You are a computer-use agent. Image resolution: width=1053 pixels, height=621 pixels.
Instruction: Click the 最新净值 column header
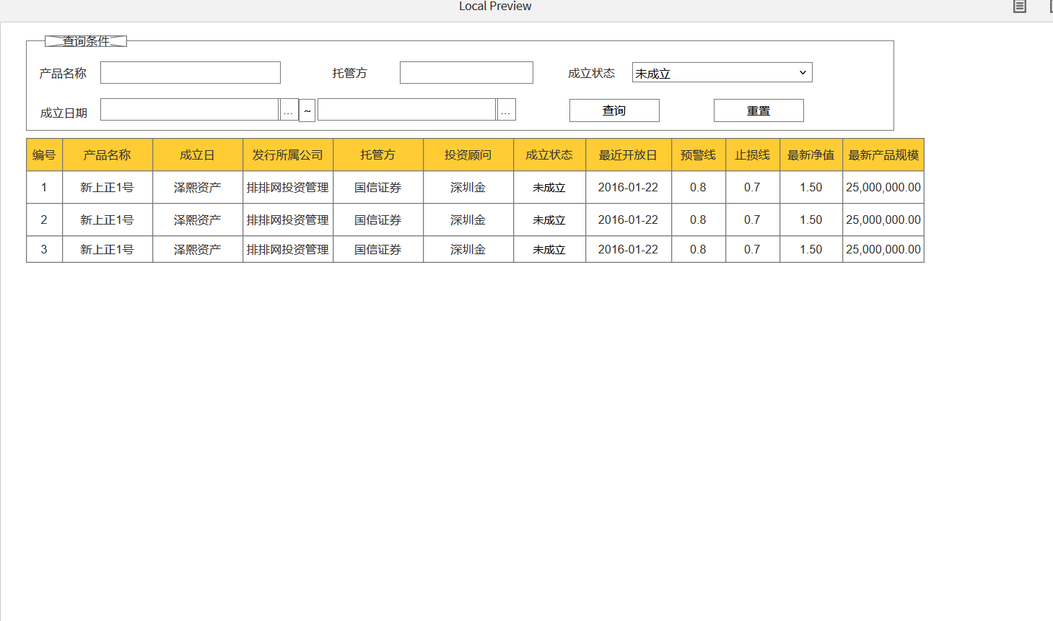tap(811, 155)
